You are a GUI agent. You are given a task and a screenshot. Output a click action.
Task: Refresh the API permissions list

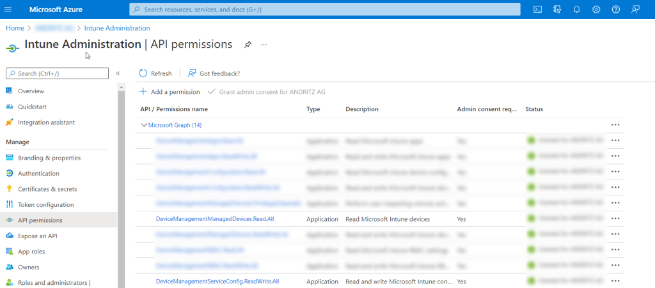coord(155,73)
